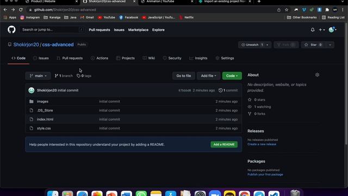Focus the Search or jump to field

click(52, 29)
